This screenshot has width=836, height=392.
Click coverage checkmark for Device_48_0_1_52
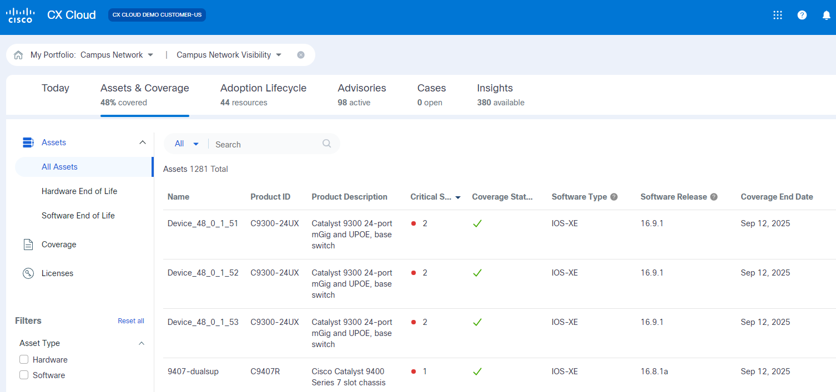click(x=477, y=273)
